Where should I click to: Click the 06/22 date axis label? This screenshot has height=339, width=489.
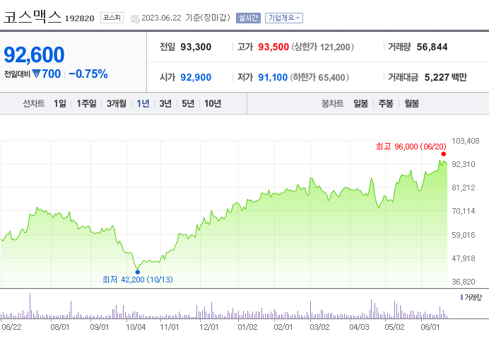point(11,327)
